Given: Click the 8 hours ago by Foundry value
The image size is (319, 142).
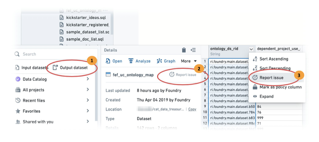Looking at the screenshot, I should point(159,90).
